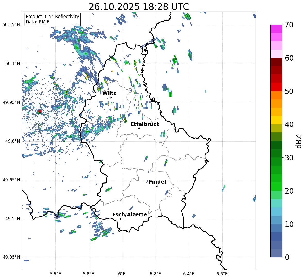Image resolution: width=305 pixels, height=279 pixels.
Task: Select the Esch/Alzette city label
Action: pyautogui.click(x=130, y=214)
